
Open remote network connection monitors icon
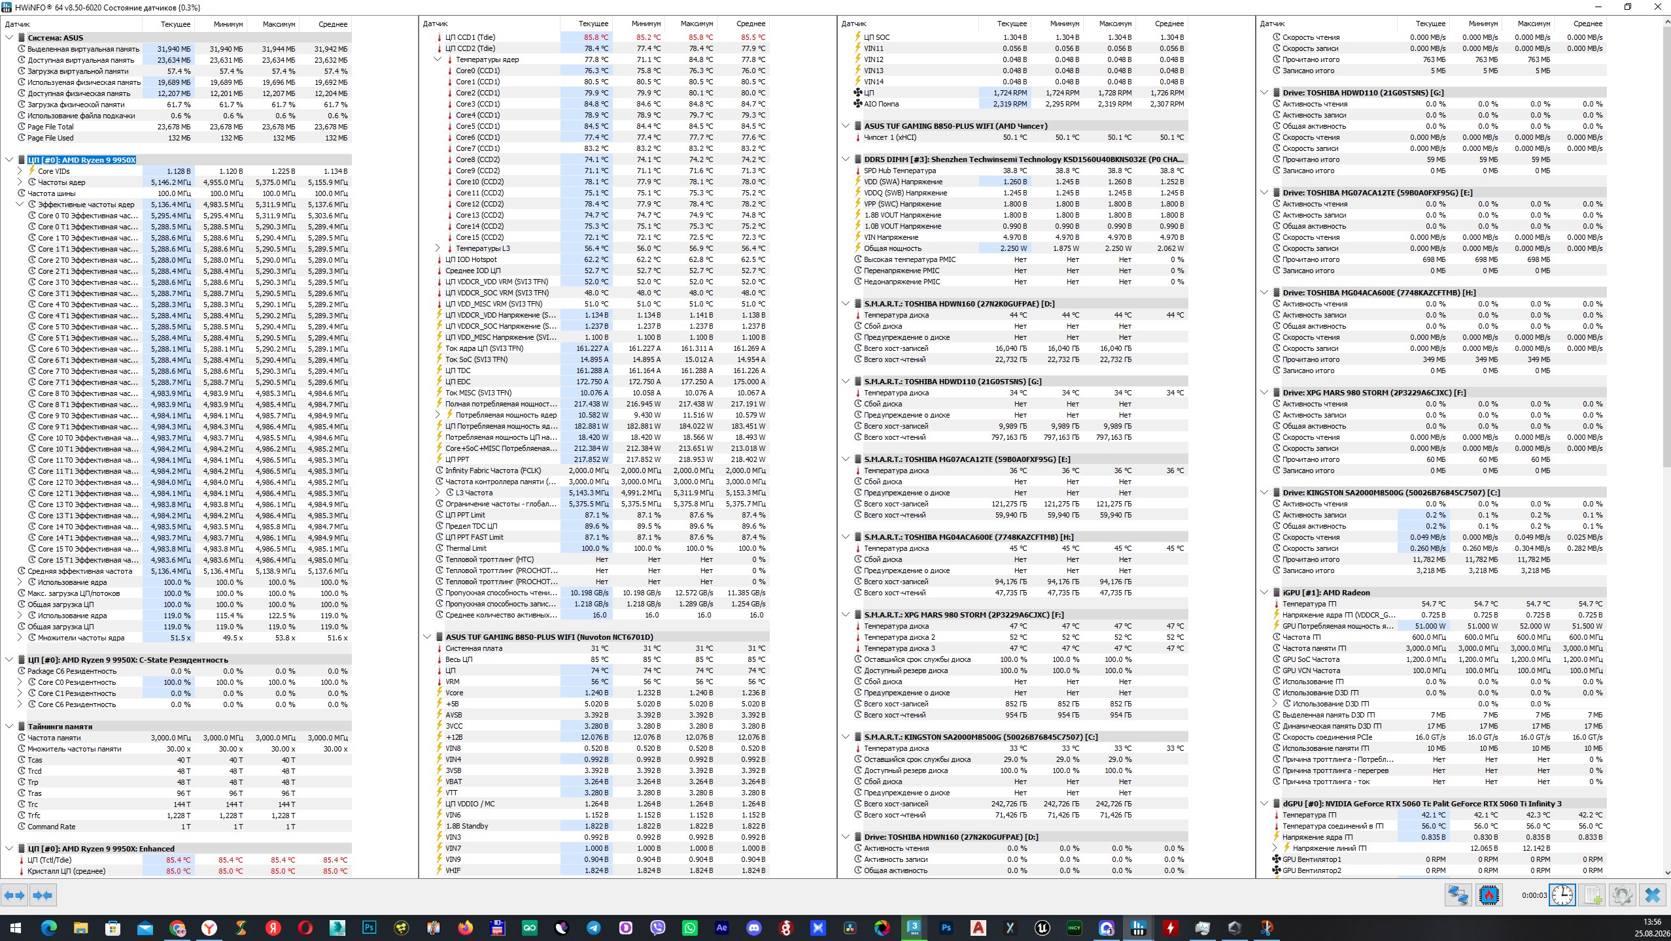1458,895
